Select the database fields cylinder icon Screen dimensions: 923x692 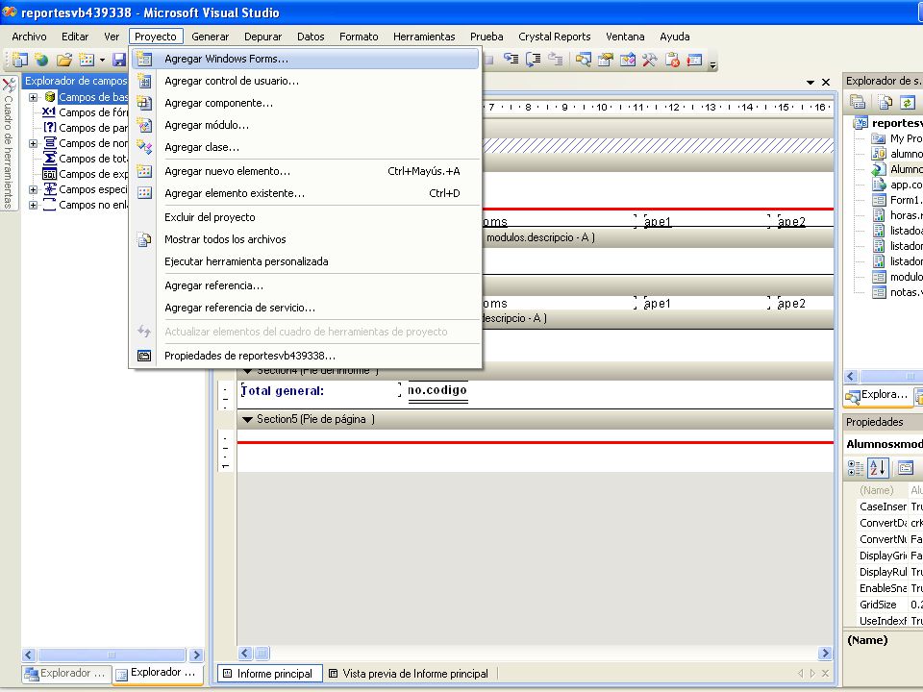point(49,97)
